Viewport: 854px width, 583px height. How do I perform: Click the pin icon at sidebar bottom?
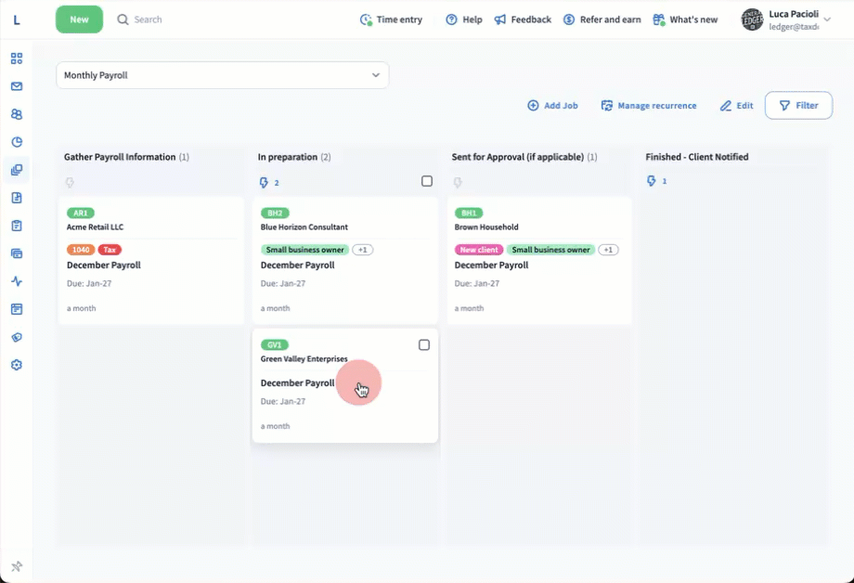click(17, 566)
